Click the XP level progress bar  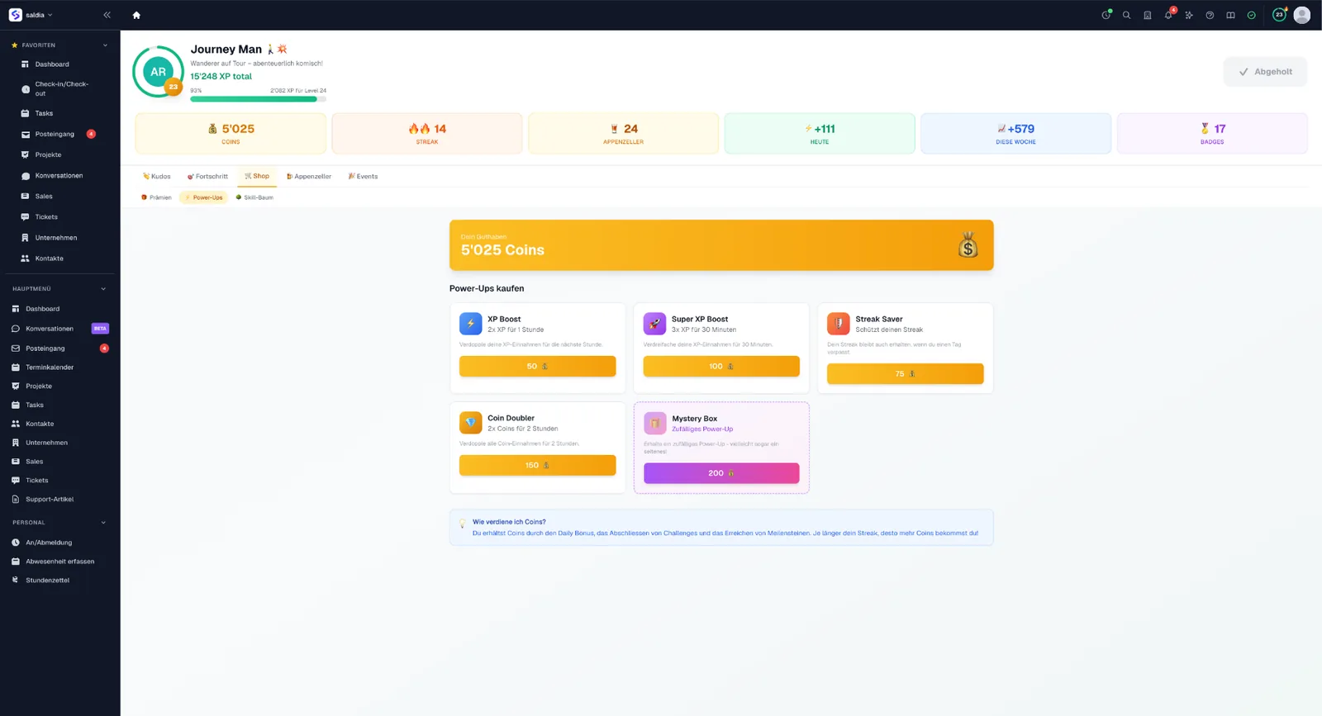point(258,99)
